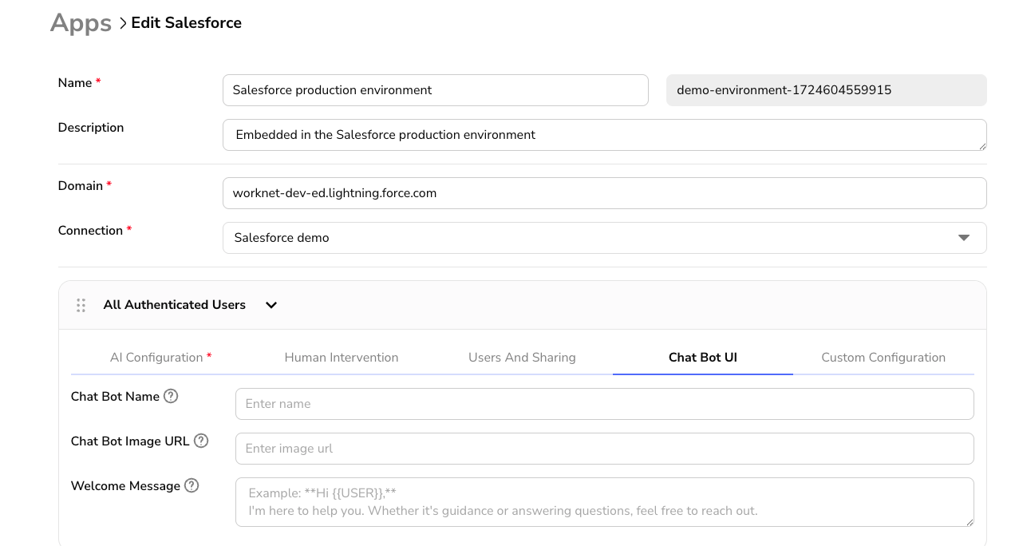
Task: Click the Name field label
Action: pyautogui.click(x=75, y=83)
